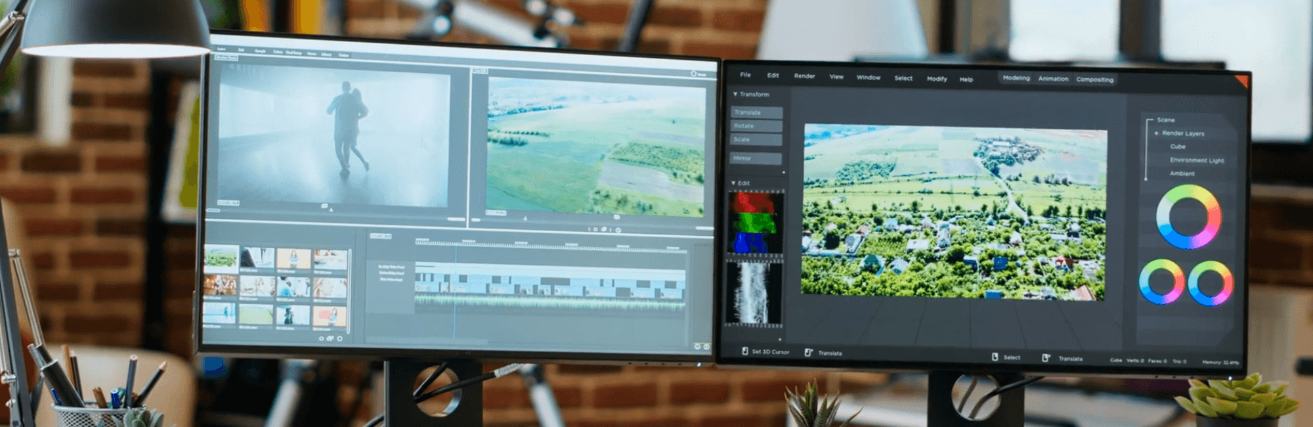Open the View menu in 3D app
1313x427 pixels.
pyautogui.click(x=836, y=77)
